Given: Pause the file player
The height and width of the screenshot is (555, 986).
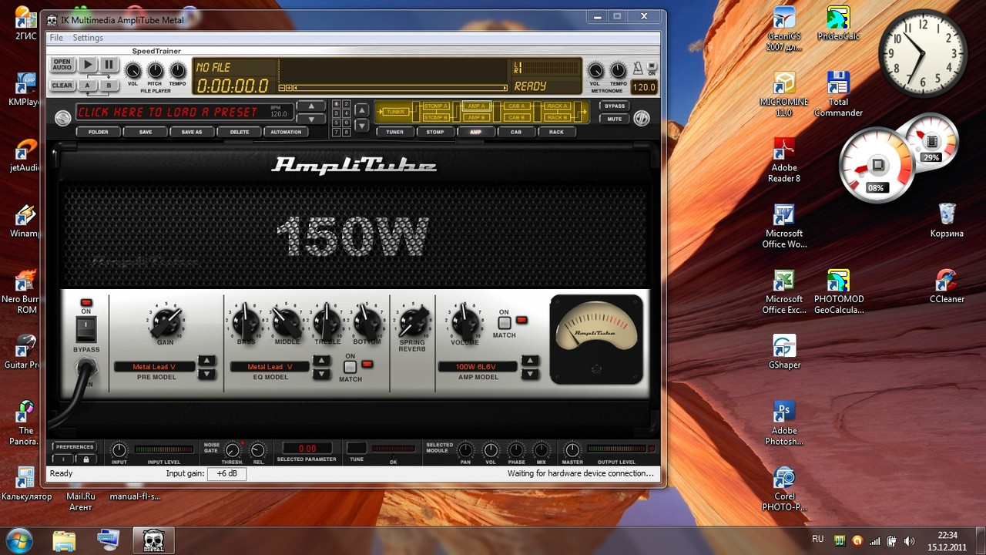Looking at the screenshot, I should [x=109, y=65].
